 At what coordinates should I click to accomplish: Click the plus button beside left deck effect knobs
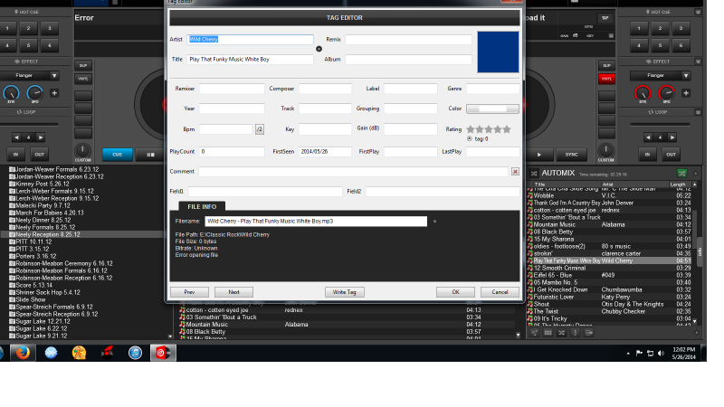(54, 93)
